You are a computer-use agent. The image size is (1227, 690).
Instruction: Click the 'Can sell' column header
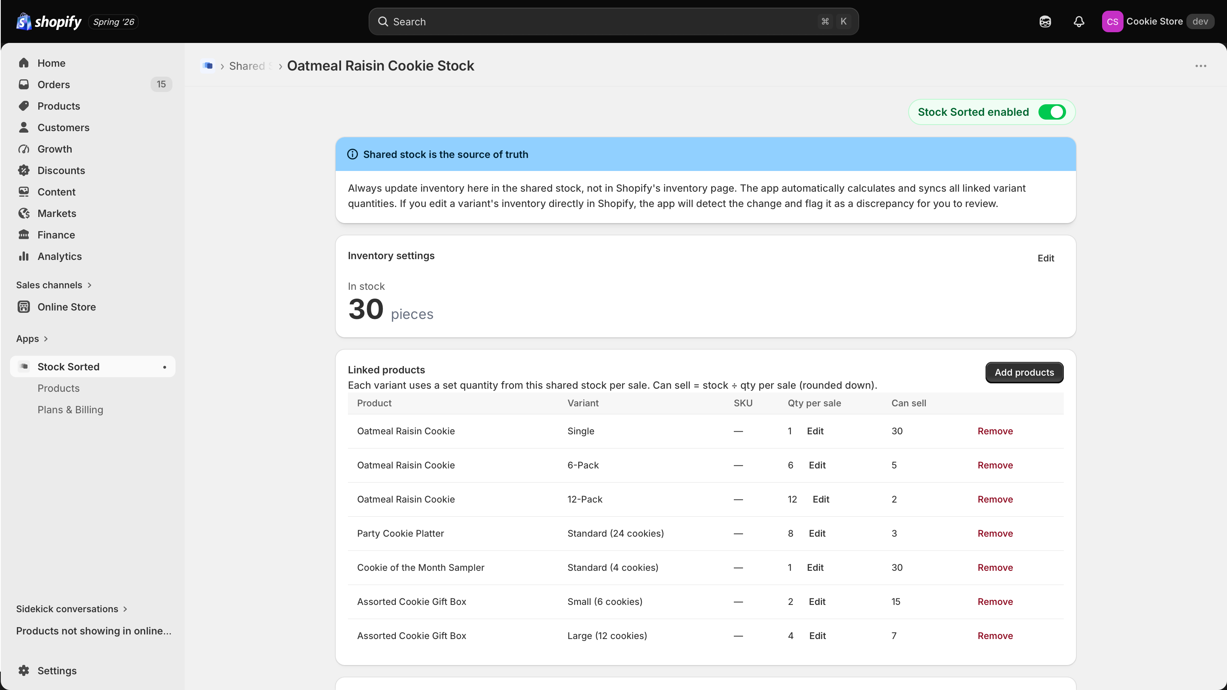coord(908,402)
